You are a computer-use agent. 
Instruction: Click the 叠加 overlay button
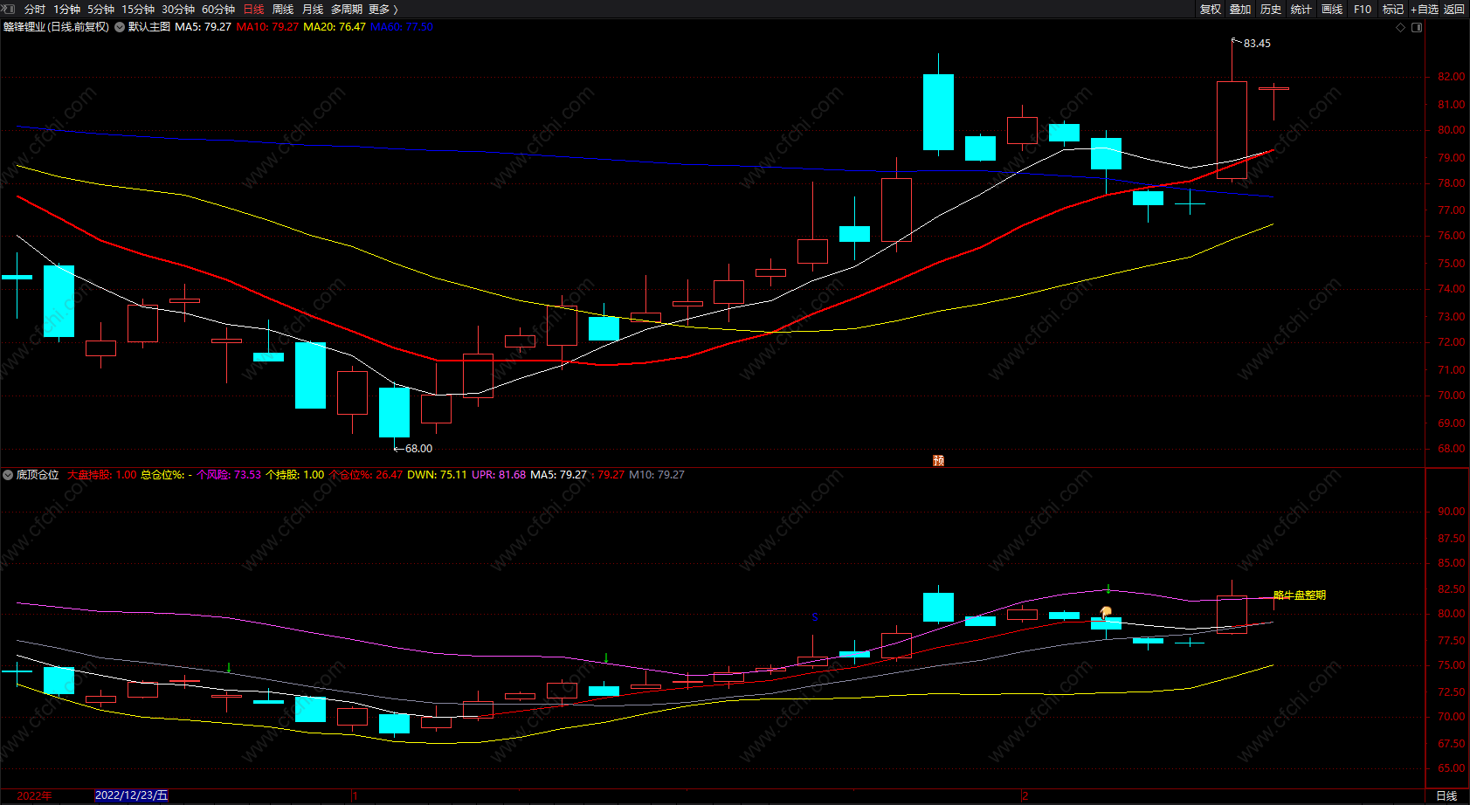[x=1240, y=9]
